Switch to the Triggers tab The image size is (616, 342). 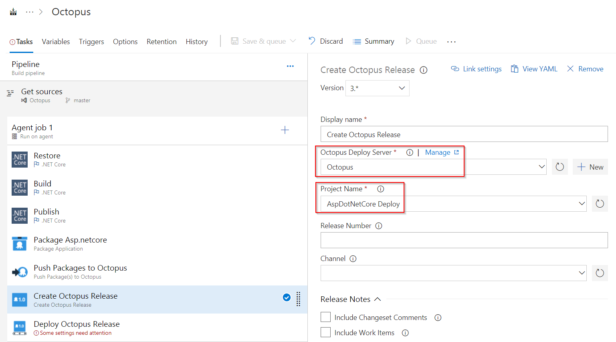tap(91, 42)
